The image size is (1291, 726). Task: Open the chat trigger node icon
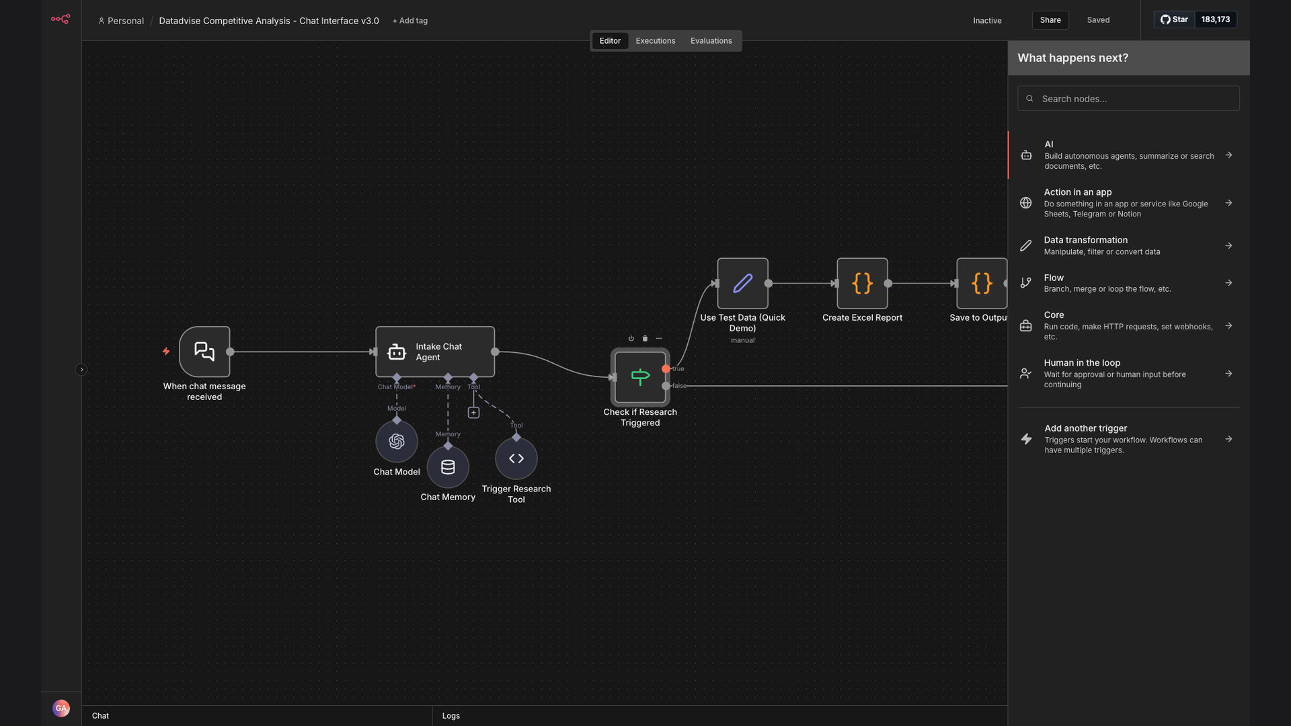(x=204, y=352)
